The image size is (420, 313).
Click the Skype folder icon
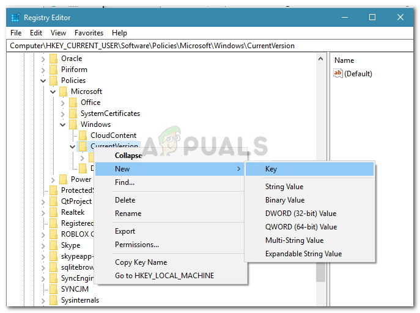point(54,245)
